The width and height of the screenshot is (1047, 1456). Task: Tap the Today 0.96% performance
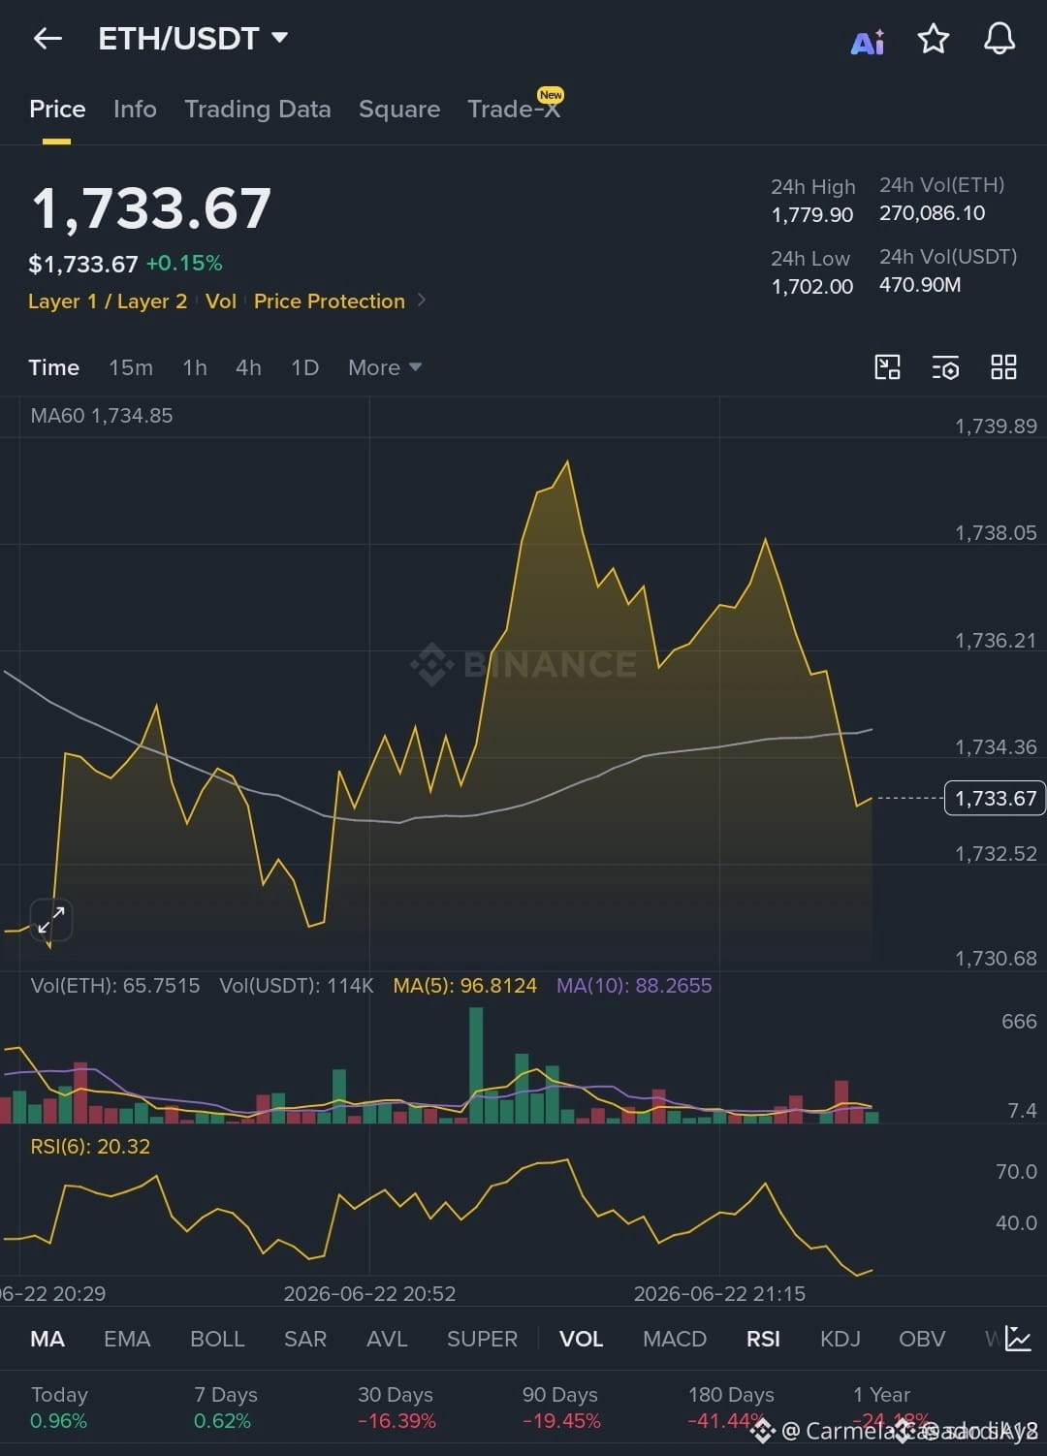pyautogui.click(x=59, y=1408)
